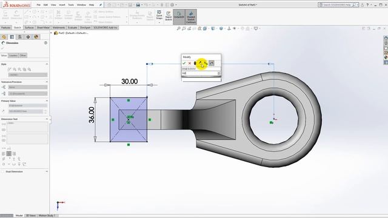388x218 pixels.
Task: Open the Tools menu
Action: [71, 5]
